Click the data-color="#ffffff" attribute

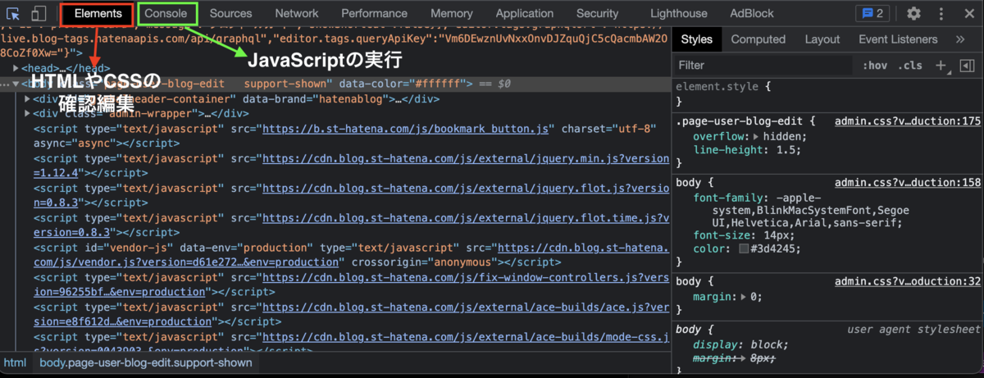[403, 84]
